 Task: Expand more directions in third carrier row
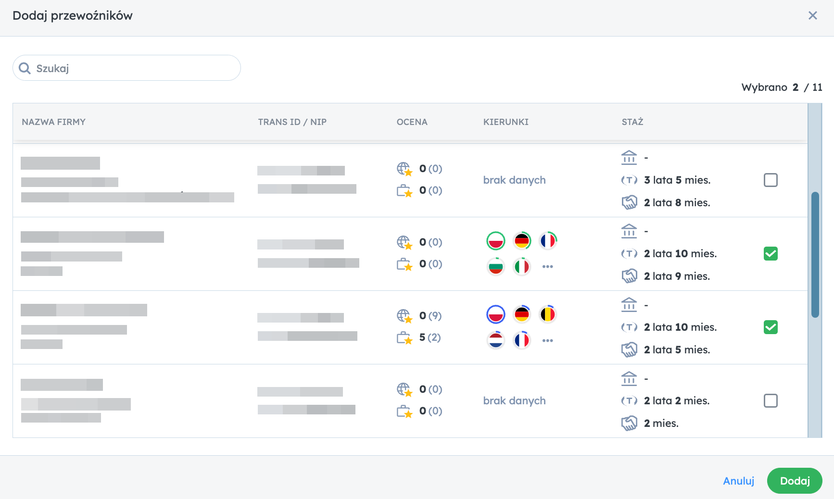click(548, 340)
